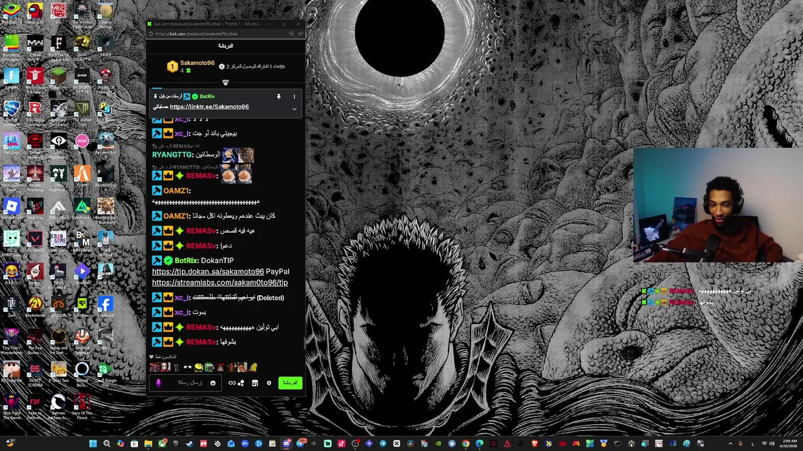Open streamlabs.com/sakam0to96/tip link

pos(220,283)
